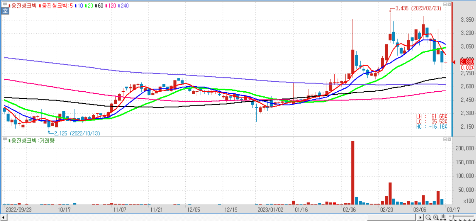Screen dimensions: 476x221
Task: Click the 3,200 price axis label
Action: (467, 33)
